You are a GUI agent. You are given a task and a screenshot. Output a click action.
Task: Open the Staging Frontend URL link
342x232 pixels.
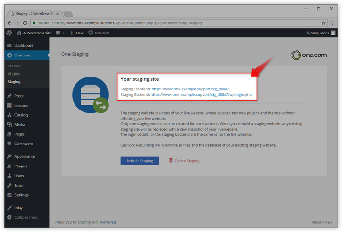pyautogui.click(x=190, y=89)
